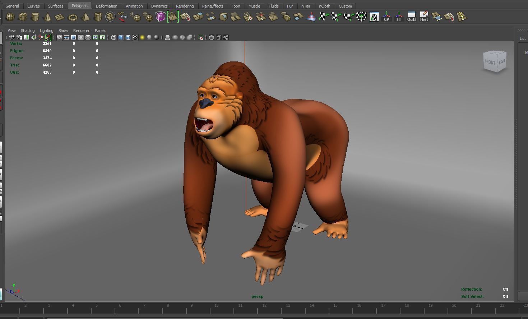The width and height of the screenshot is (528, 319).
Task: Click the green-bracketed pyramid shelf icon
Action: [x=173, y=17]
